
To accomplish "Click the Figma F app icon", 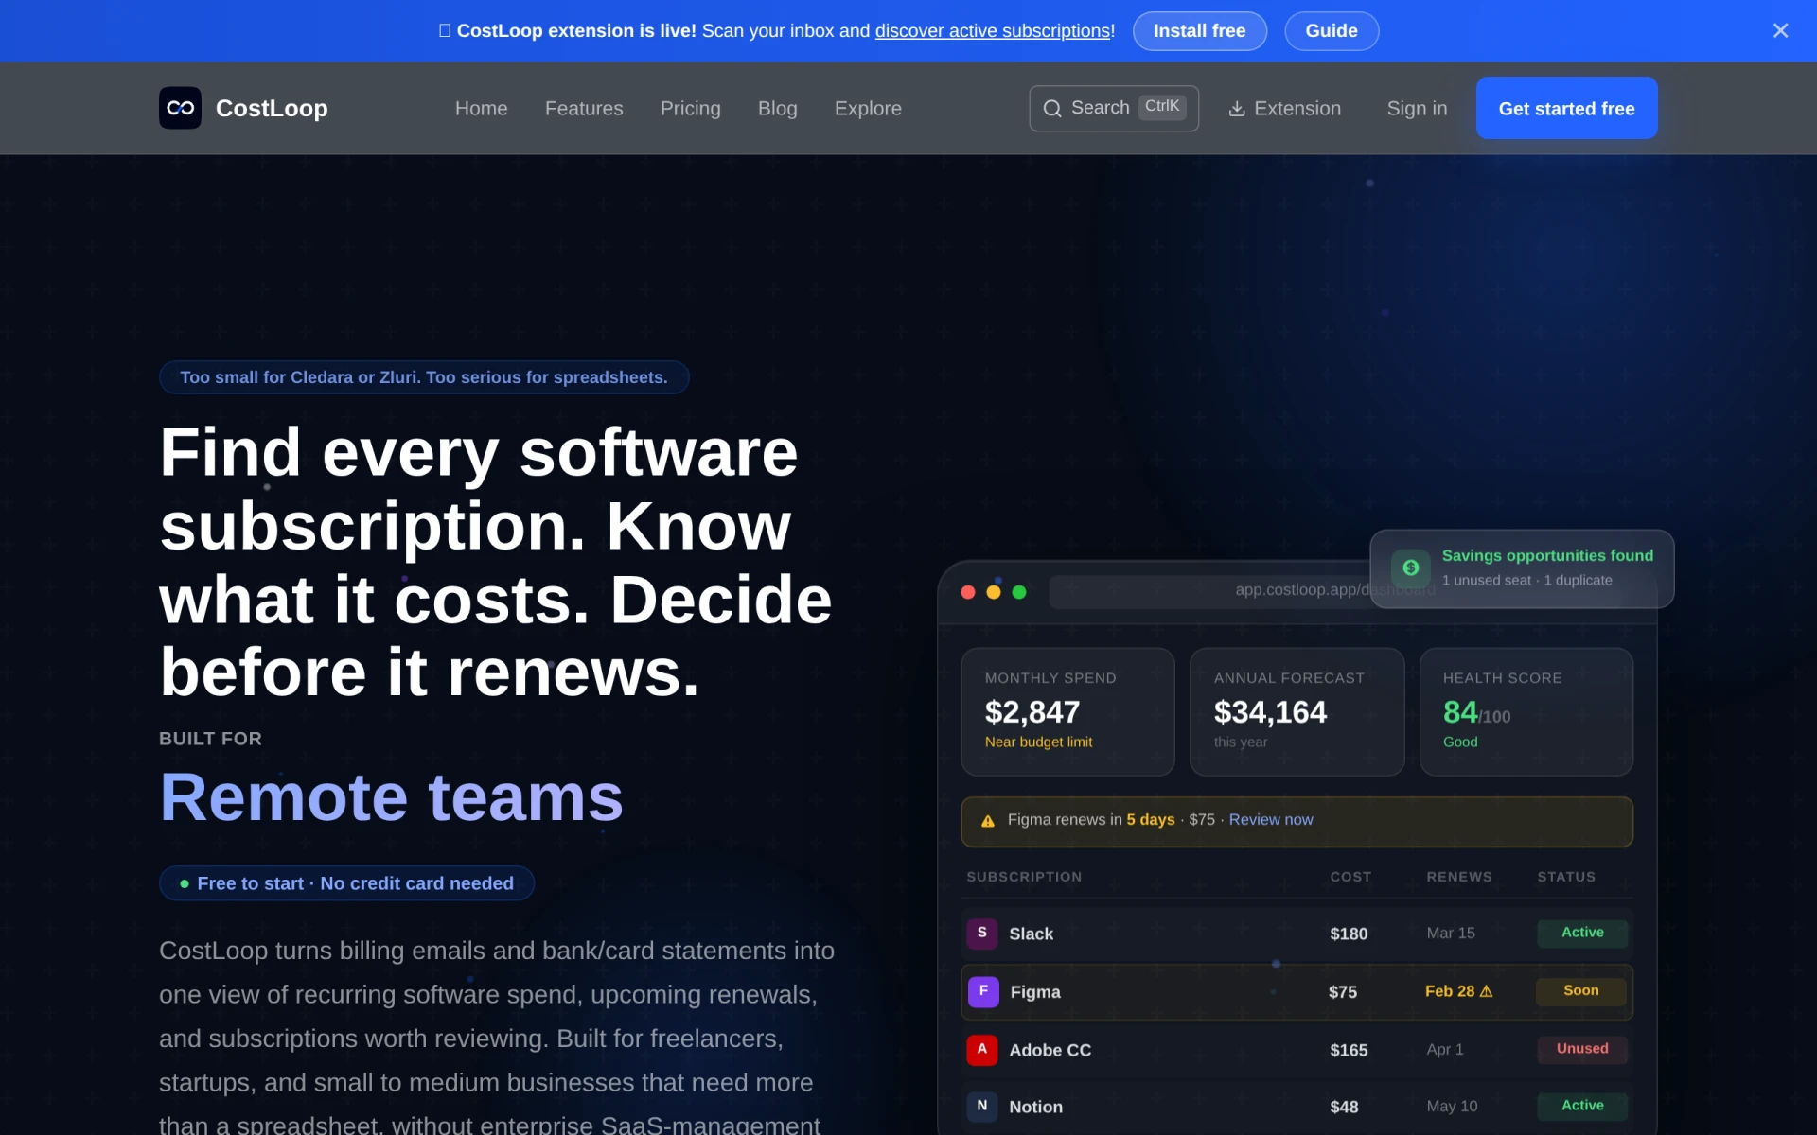I will tap(983, 991).
